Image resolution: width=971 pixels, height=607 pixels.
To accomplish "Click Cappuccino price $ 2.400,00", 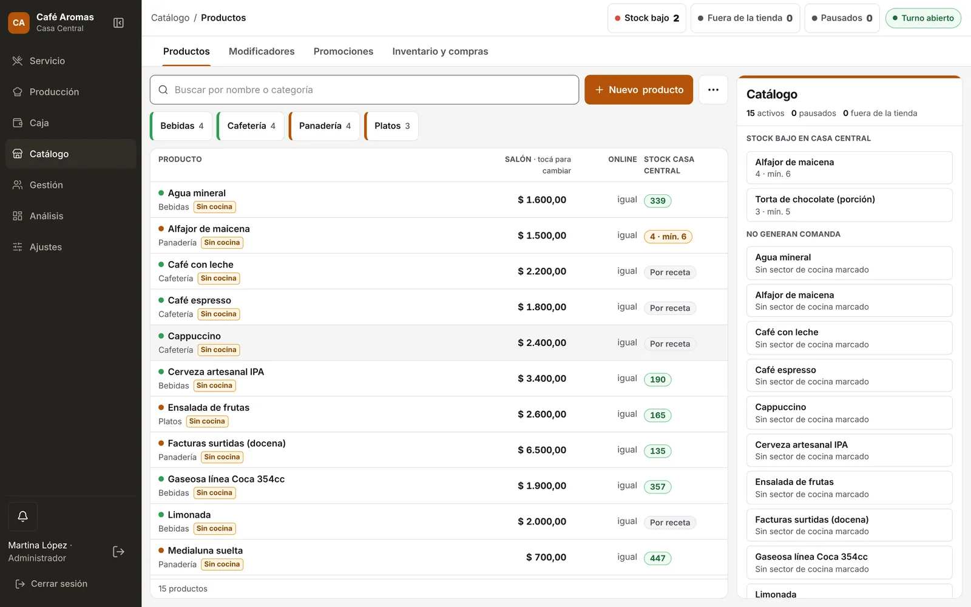I will pyautogui.click(x=542, y=343).
